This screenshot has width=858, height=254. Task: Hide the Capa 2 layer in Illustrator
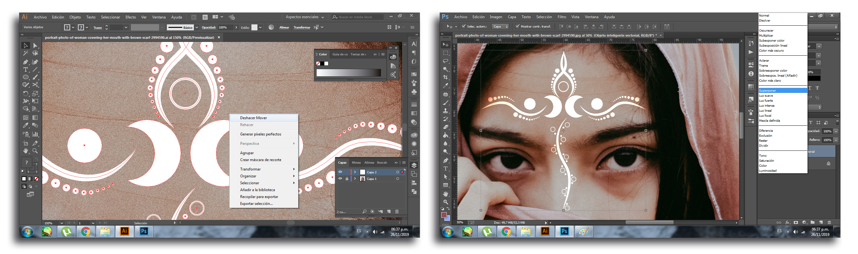pos(340,172)
